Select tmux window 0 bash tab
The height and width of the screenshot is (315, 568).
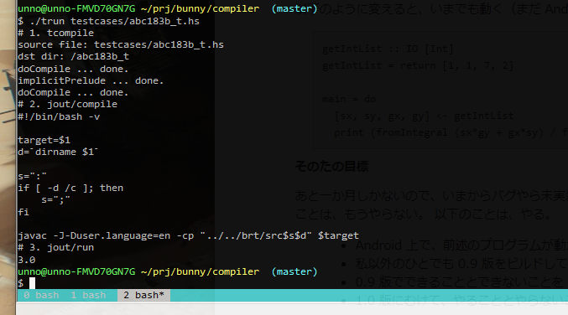[x=41, y=295]
